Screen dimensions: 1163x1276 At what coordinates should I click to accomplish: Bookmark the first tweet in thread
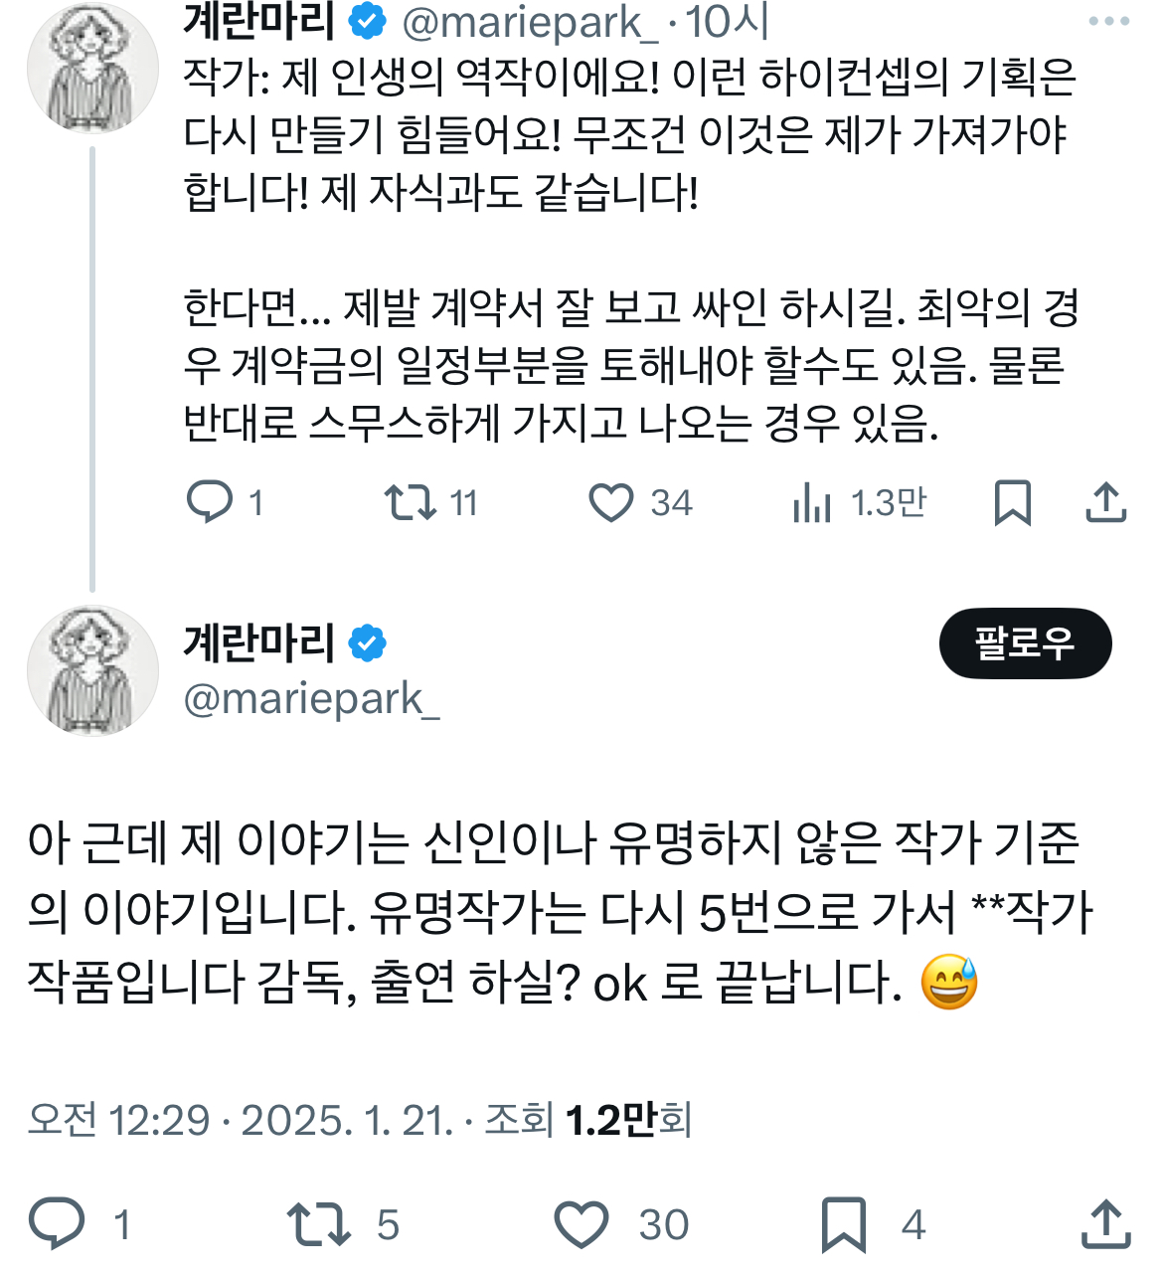[x=1012, y=502]
